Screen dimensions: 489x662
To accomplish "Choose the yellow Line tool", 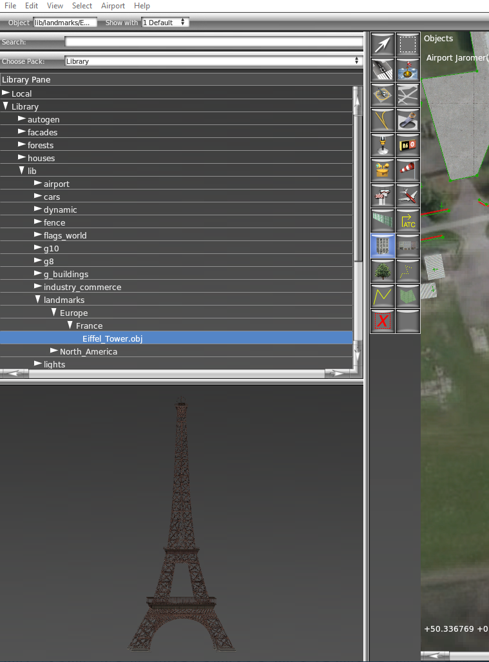I will coord(382,295).
